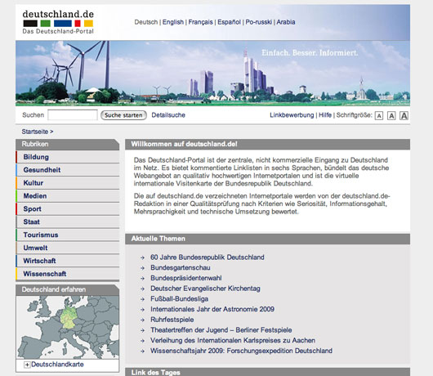
Task: Click the Link des Tages header
Action: pyautogui.click(x=267, y=372)
